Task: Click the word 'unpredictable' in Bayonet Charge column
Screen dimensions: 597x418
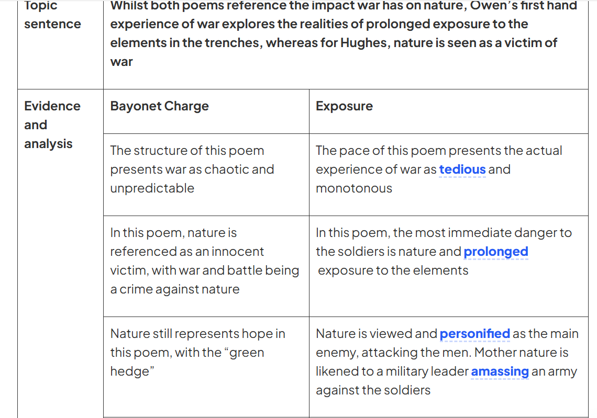Action: click(x=152, y=188)
